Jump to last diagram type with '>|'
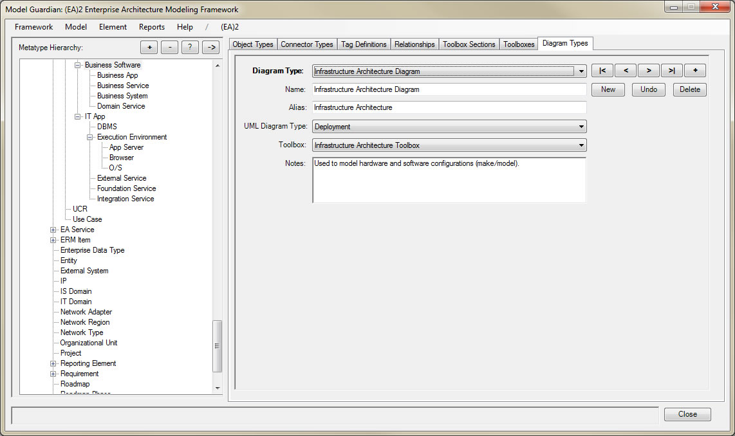Screen dimensions: 735x436 (672, 71)
